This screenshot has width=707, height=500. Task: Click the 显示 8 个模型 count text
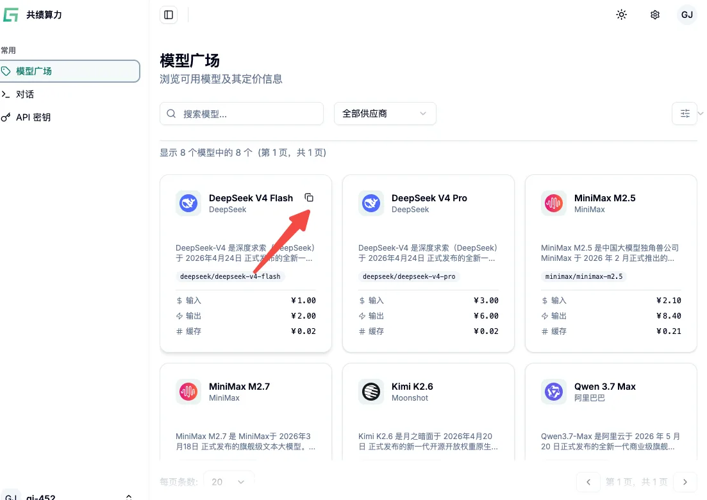point(243,153)
